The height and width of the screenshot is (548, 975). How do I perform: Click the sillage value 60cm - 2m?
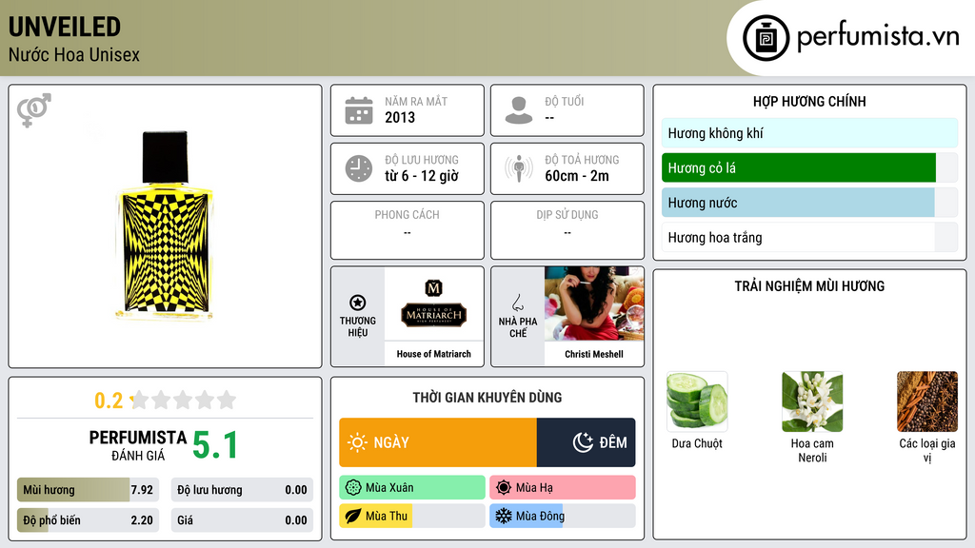click(577, 176)
